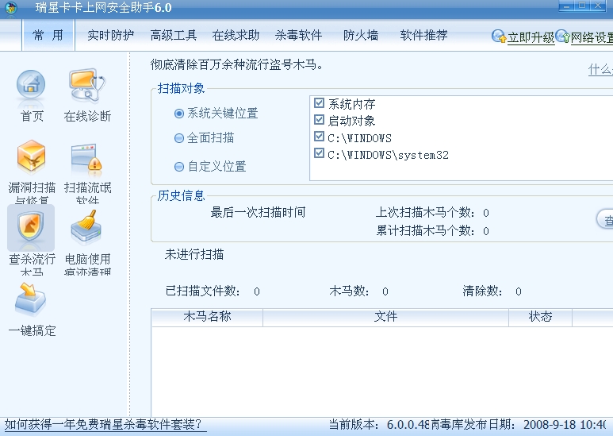Click the Rising app logo in title bar
Viewport: 613px width, 436px height.
(x=11, y=7)
